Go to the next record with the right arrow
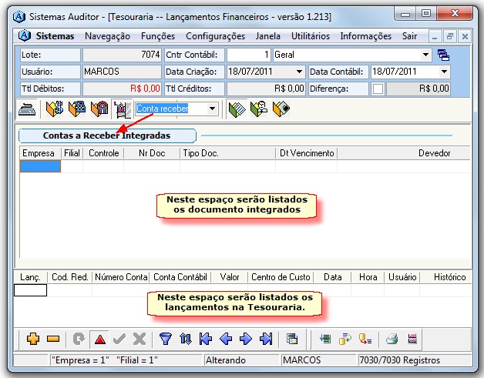This screenshot has height=378, width=484. (x=246, y=339)
